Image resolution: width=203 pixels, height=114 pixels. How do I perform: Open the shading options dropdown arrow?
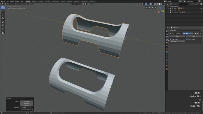click(163, 4)
